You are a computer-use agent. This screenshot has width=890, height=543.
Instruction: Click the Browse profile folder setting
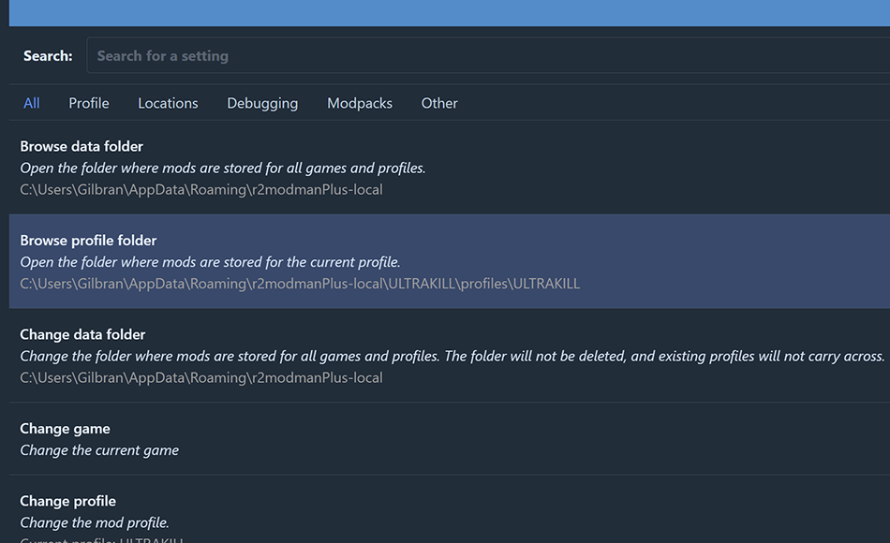(x=450, y=261)
